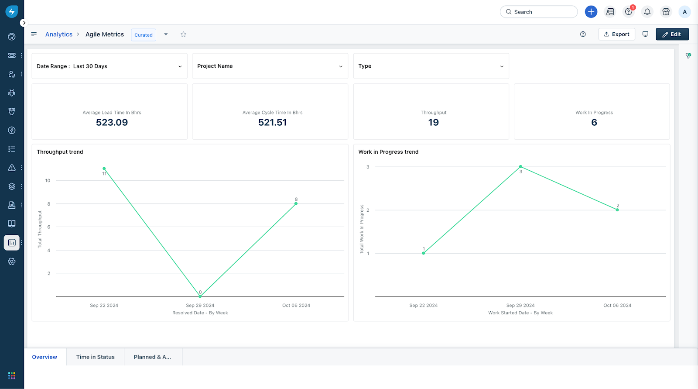Open the Project Name filter dropdown
Image resolution: width=698 pixels, height=389 pixels.
coord(270,66)
